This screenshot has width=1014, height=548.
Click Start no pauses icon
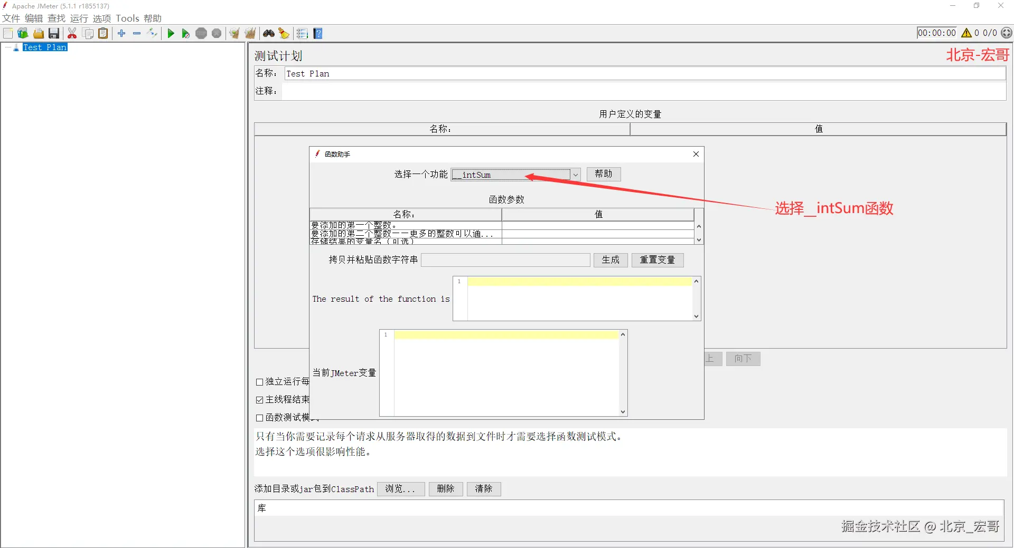tap(186, 33)
